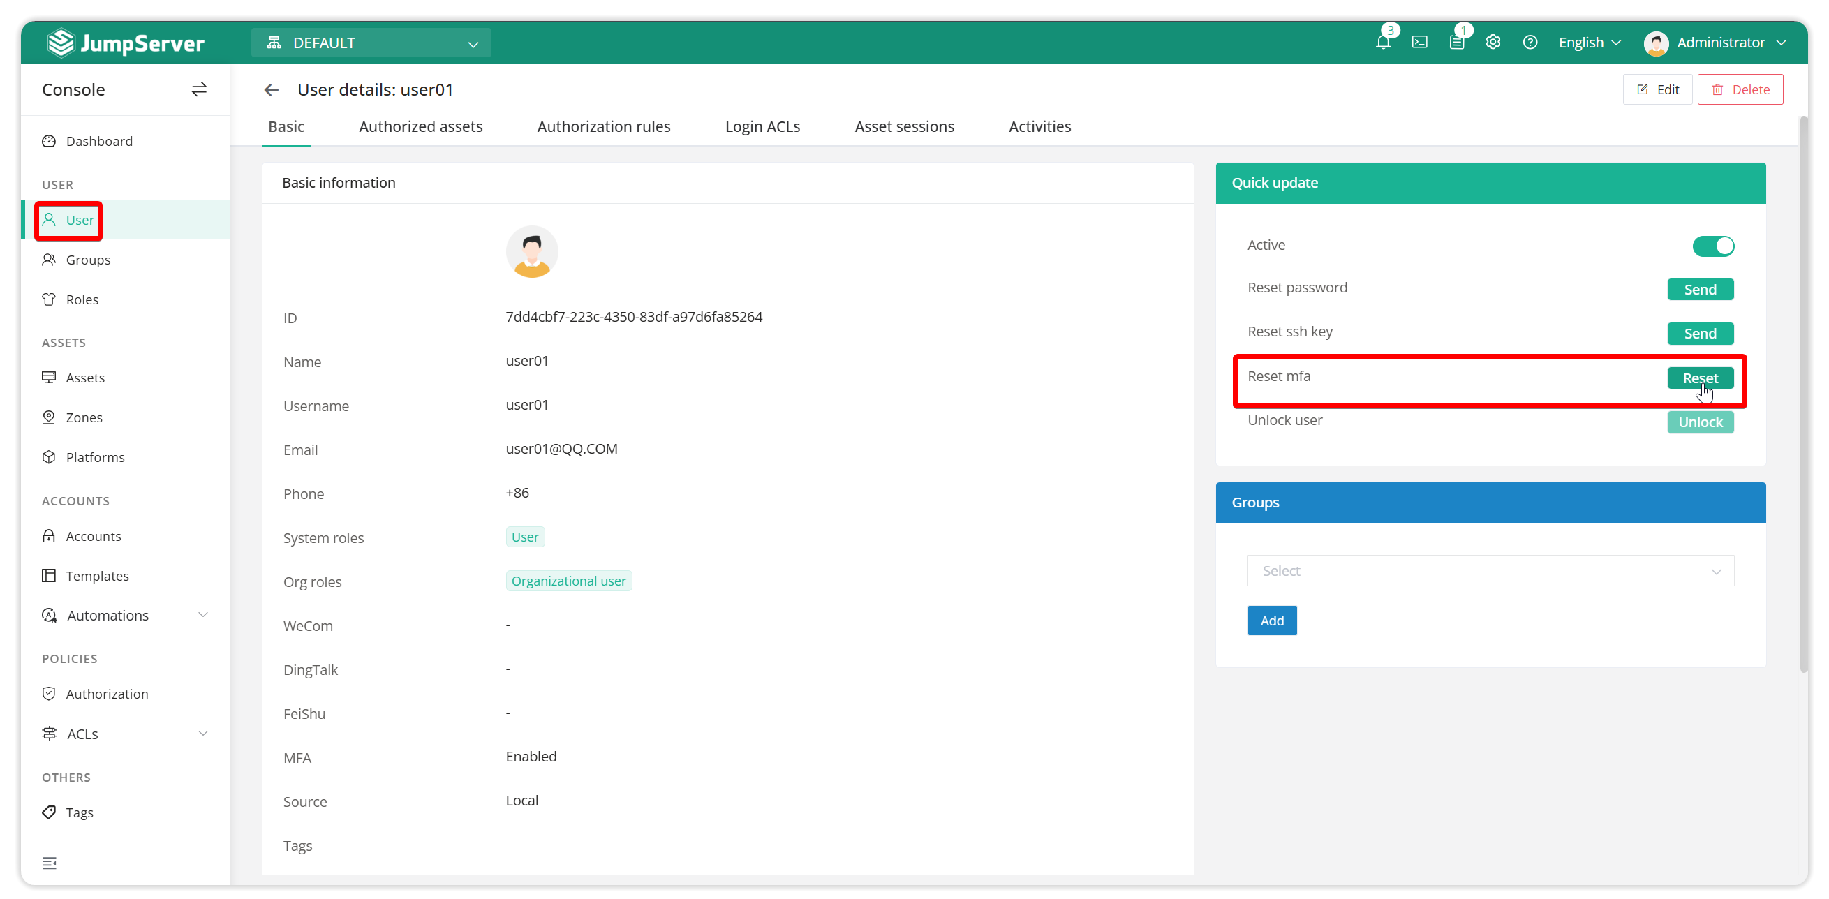Open the web terminal icon
The width and height of the screenshot is (1829, 899).
point(1419,43)
